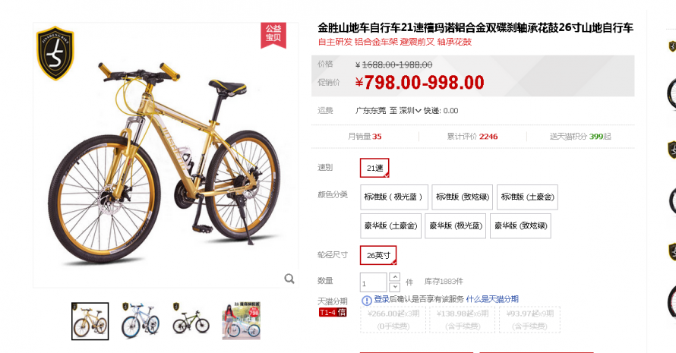Select the 21速 speed option
The image size is (676, 353).
coord(374,168)
